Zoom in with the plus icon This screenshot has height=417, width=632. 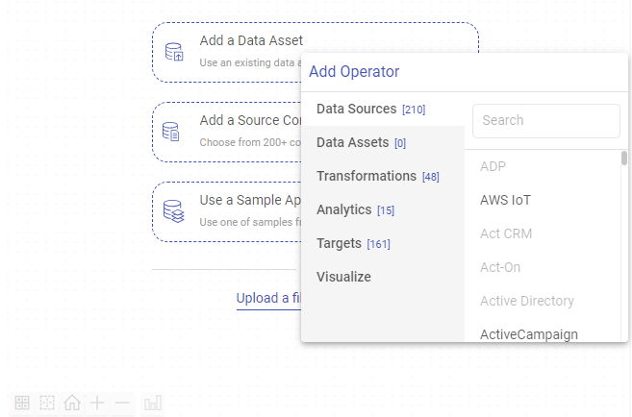[x=97, y=403]
